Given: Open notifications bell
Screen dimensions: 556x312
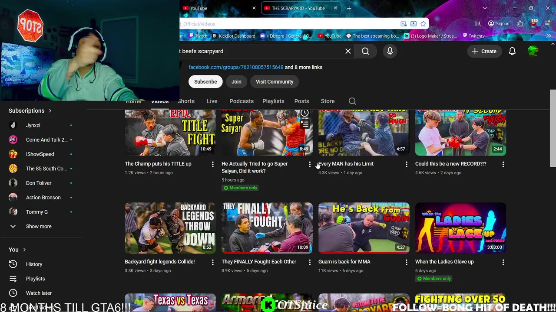Looking at the screenshot, I should pos(512,51).
